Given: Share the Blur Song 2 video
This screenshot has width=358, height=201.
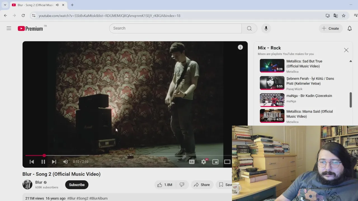Looking at the screenshot, I should tap(202, 185).
